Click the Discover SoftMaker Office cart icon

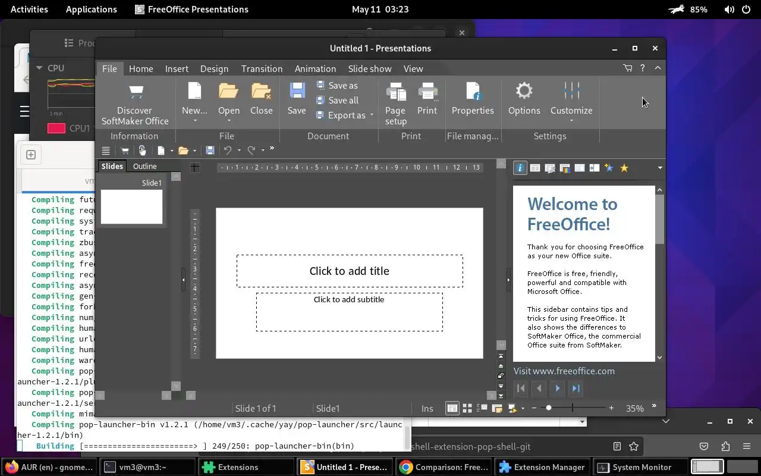(x=136, y=92)
